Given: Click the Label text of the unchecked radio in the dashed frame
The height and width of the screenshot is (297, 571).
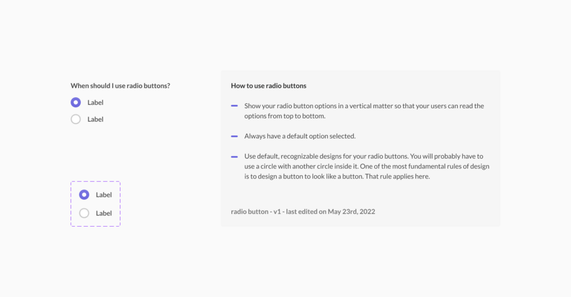Looking at the screenshot, I should [104, 213].
